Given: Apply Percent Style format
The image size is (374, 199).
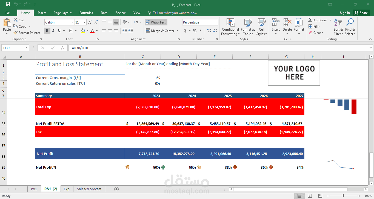Looking at the screenshot, I should coord(195,31).
